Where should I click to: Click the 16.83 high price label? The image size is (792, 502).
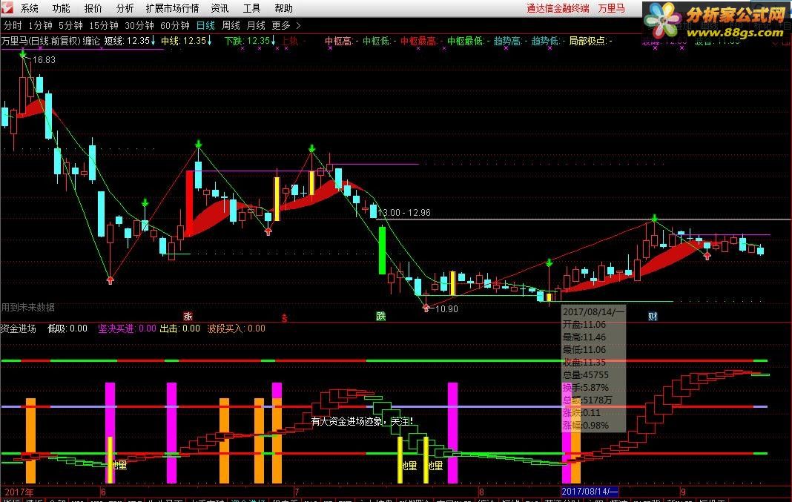click(x=44, y=59)
